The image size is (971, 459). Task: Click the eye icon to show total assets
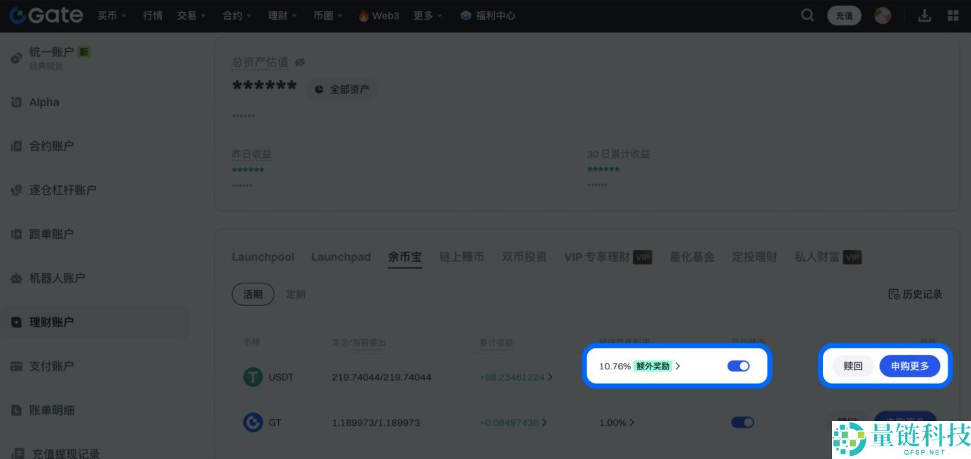click(x=300, y=63)
